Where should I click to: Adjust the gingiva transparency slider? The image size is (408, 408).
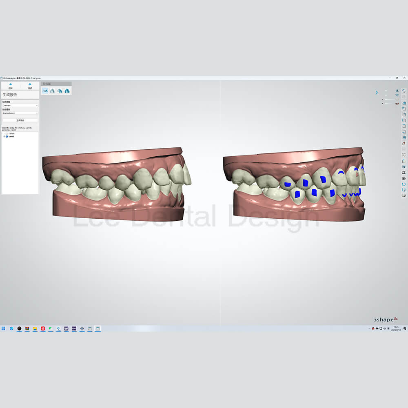coord(390,104)
